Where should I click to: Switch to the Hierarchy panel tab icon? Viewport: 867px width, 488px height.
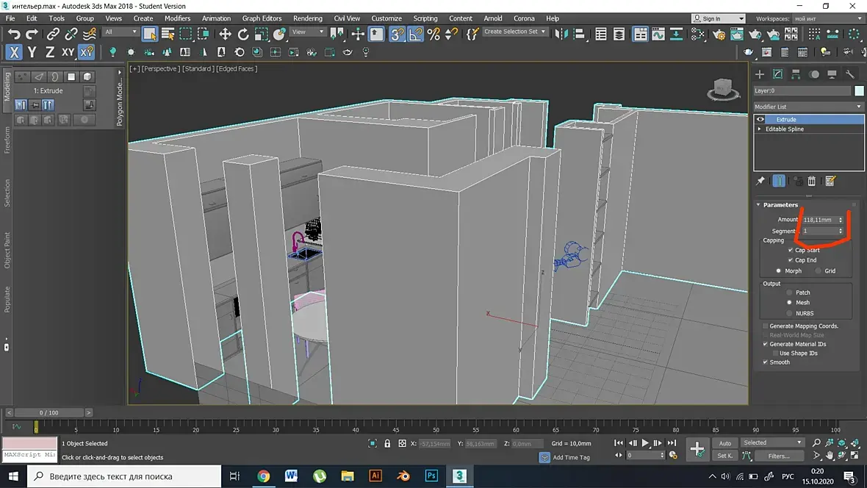796,74
